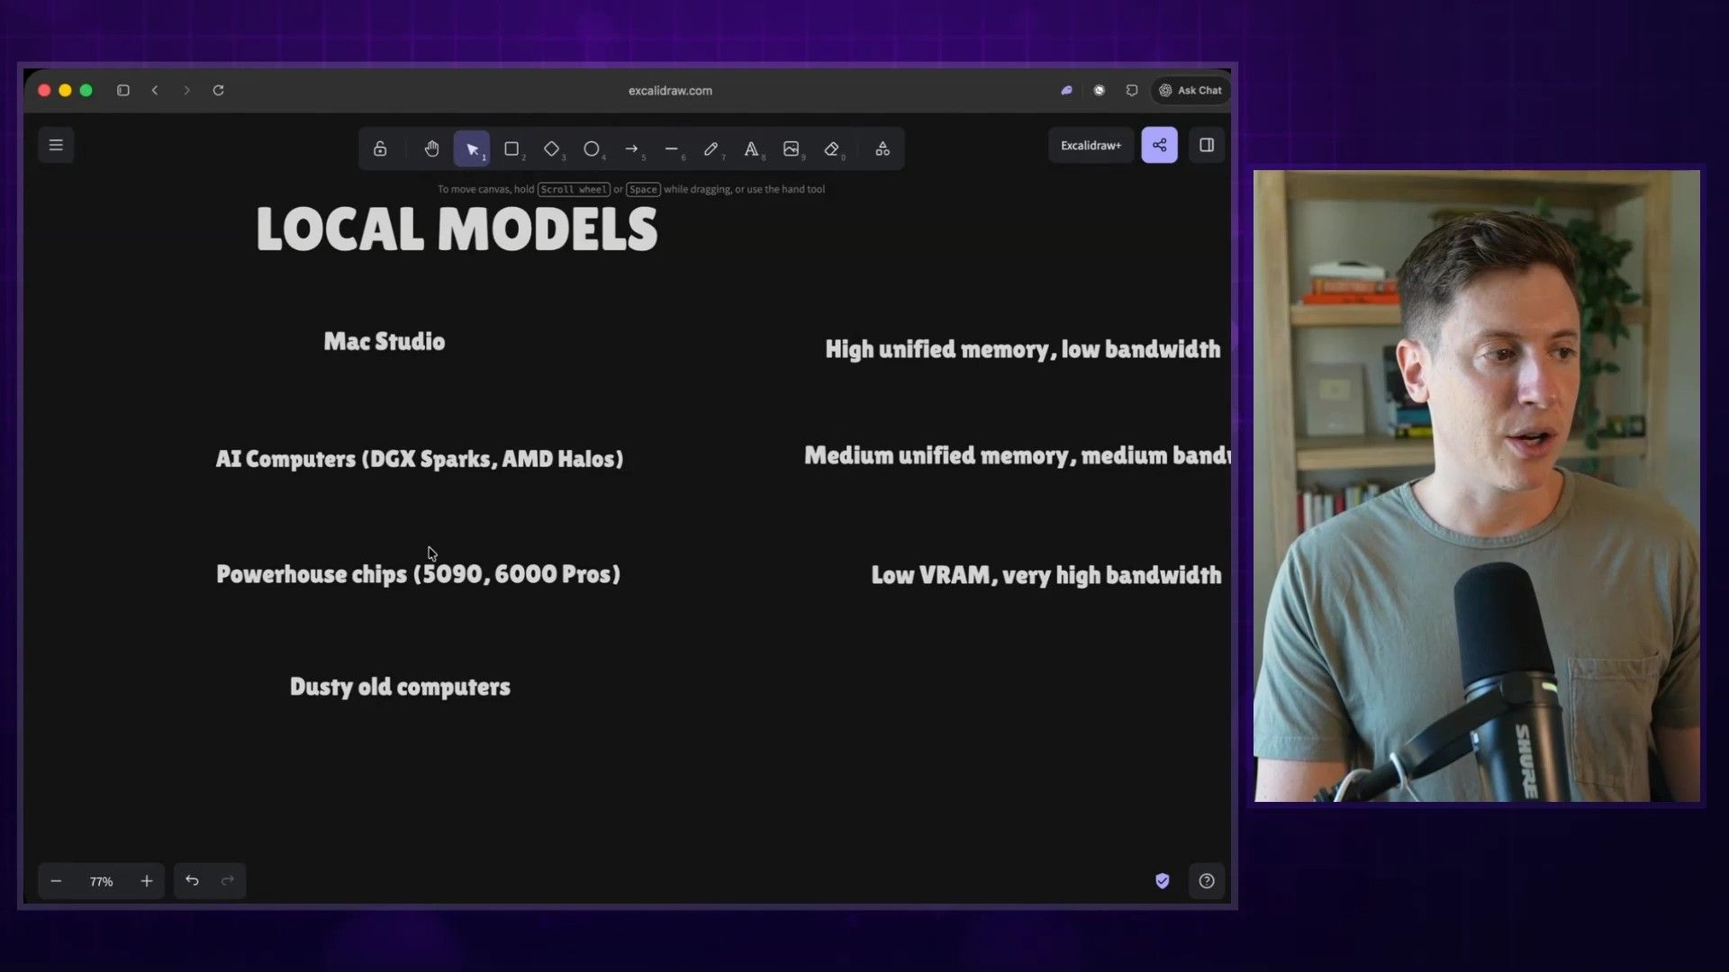Click the webcam video overlay
This screenshot has height=972, width=1729.
[x=1477, y=486]
